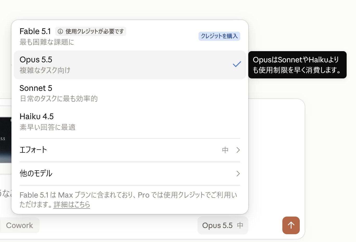The height and width of the screenshot is (242, 356).
Task: Click the Cowork button
Action: click(20, 225)
